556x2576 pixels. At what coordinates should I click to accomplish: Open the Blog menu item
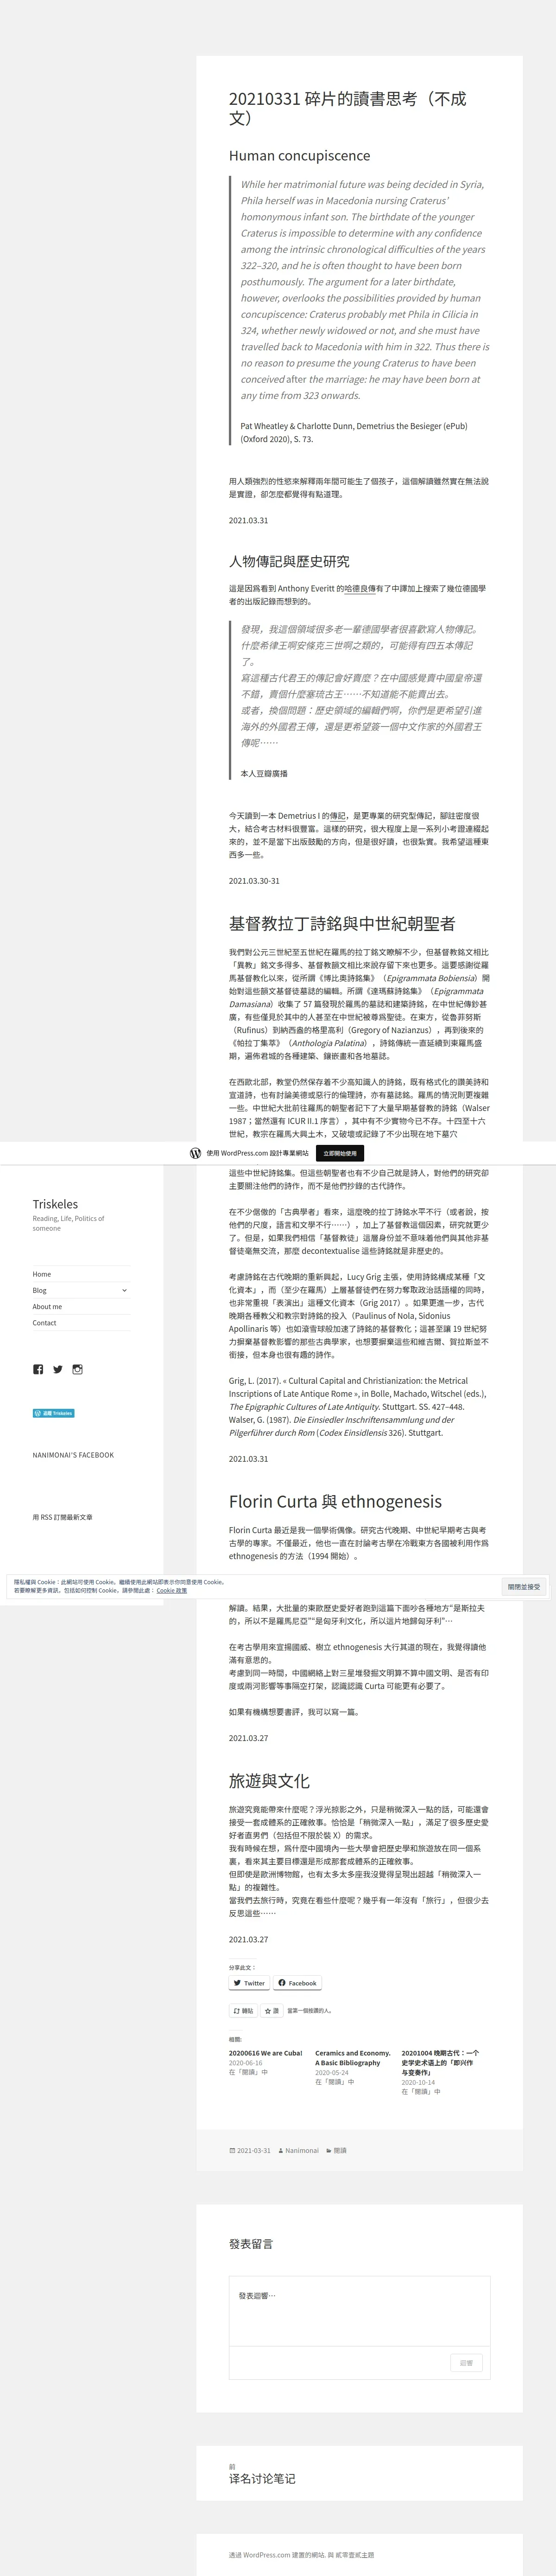(39, 1290)
